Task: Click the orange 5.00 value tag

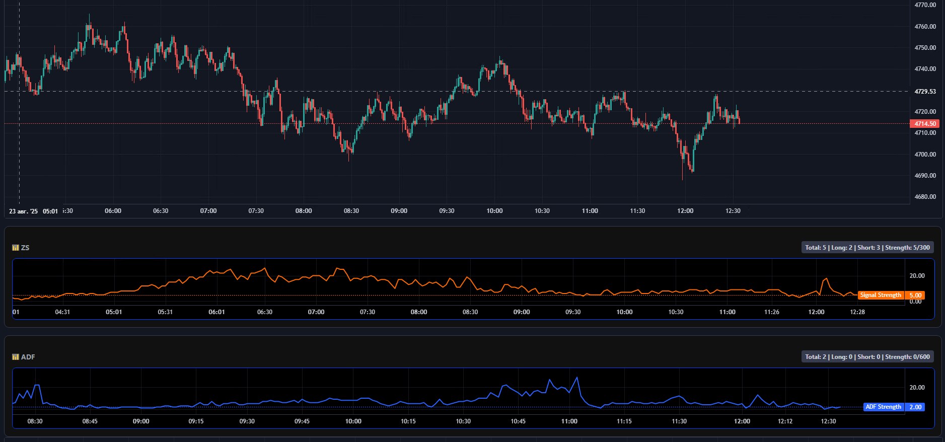Action: (915, 296)
